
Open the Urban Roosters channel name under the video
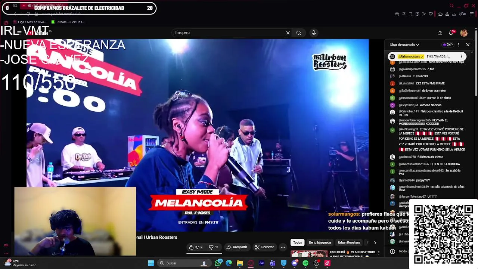pyautogui.click(x=161, y=237)
